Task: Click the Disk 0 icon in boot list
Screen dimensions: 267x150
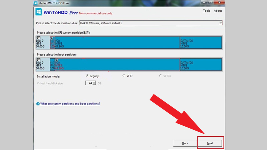Action: [x=39, y=60]
